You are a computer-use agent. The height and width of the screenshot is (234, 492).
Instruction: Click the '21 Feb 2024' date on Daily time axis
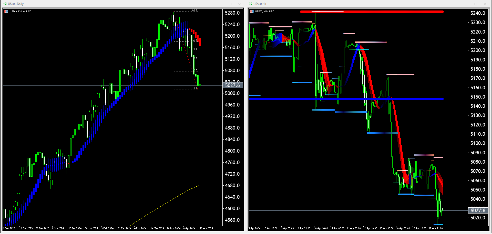tap(125, 228)
